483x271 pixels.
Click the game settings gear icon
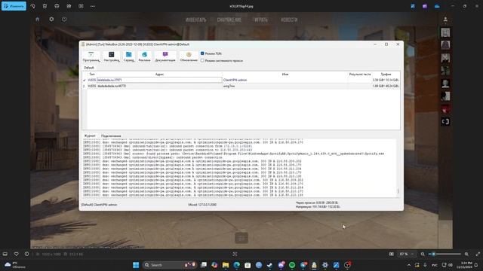coord(51,19)
